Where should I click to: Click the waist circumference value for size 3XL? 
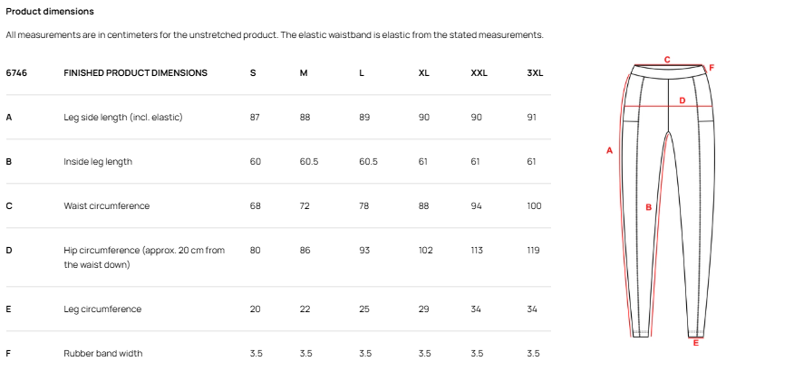tap(534, 206)
